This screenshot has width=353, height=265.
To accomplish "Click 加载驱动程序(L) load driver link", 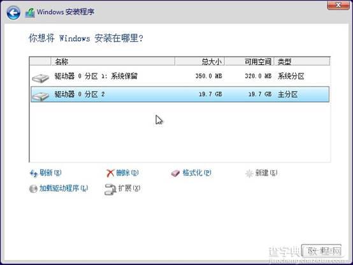I will 64,188.
